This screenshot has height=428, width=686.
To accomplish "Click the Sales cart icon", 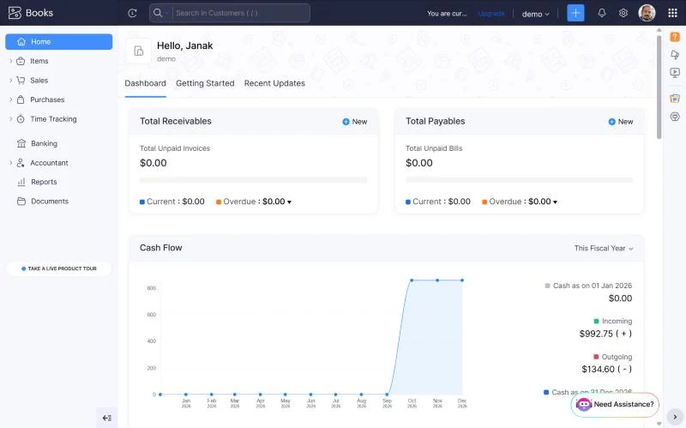I will point(21,80).
